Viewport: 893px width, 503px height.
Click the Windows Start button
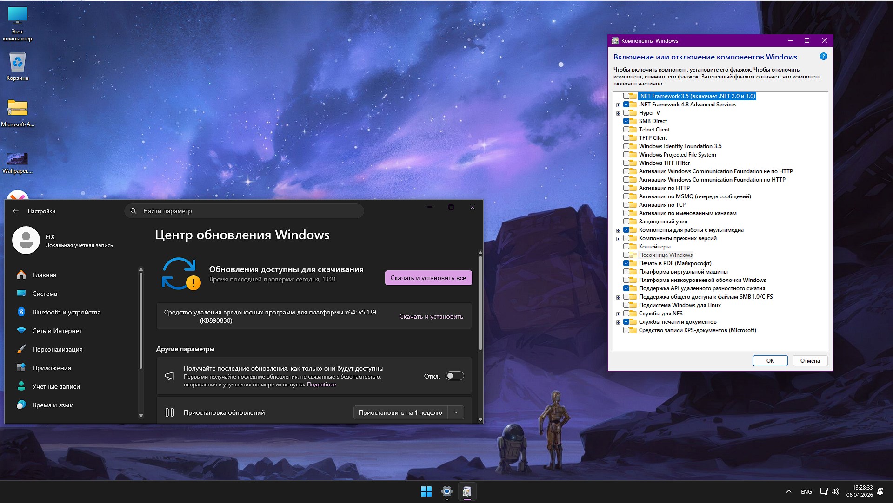427,491
